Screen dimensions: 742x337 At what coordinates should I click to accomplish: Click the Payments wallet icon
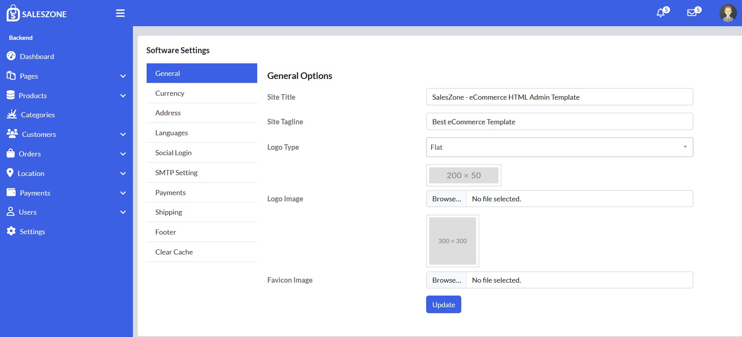(x=11, y=192)
